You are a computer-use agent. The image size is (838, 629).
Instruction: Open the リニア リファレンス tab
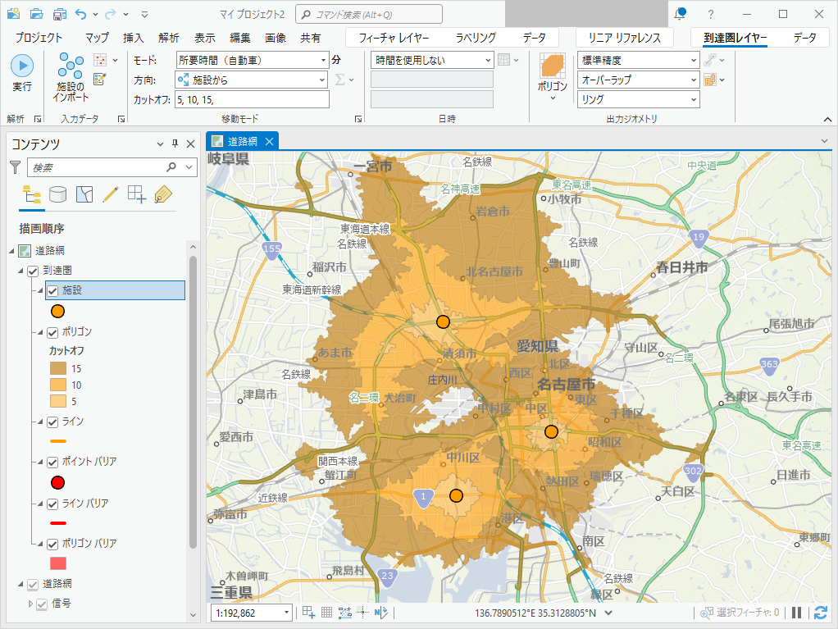[625, 38]
